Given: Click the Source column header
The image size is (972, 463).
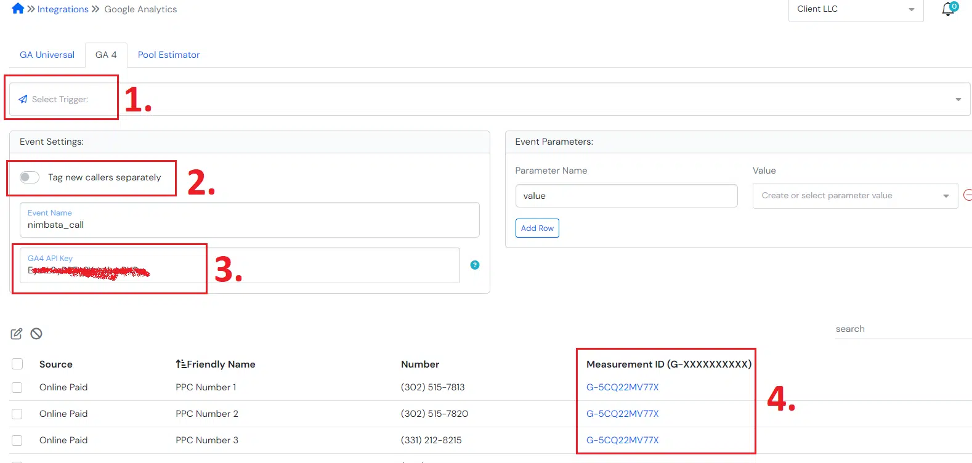Looking at the screenshot, I should point(56,364).
